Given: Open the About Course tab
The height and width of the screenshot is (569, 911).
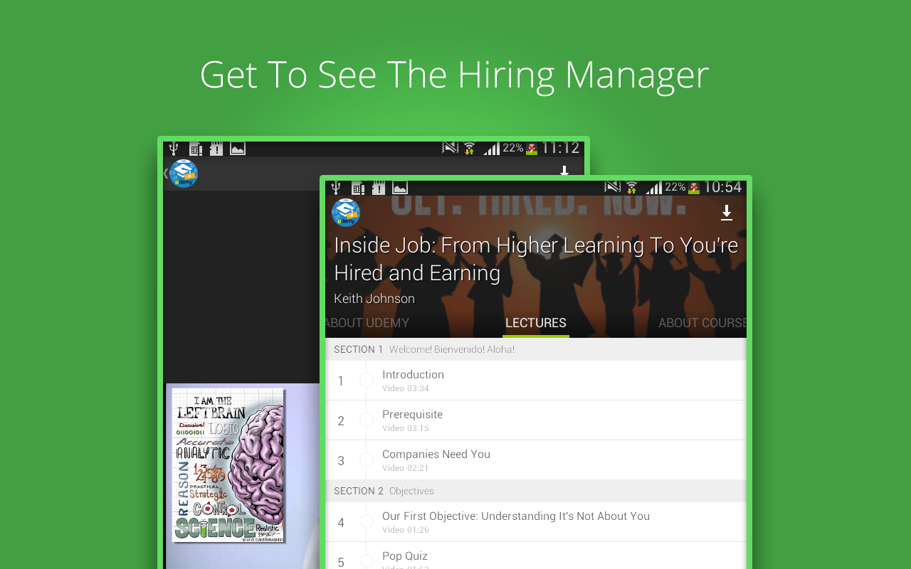Looking at the screenshot, I should pyautogui.click(x=702, y=323).
